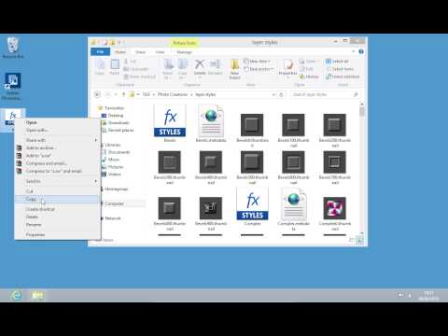Open the File tab
The image size is (448, 336).
pyautogui.click(x=100, y=51)
